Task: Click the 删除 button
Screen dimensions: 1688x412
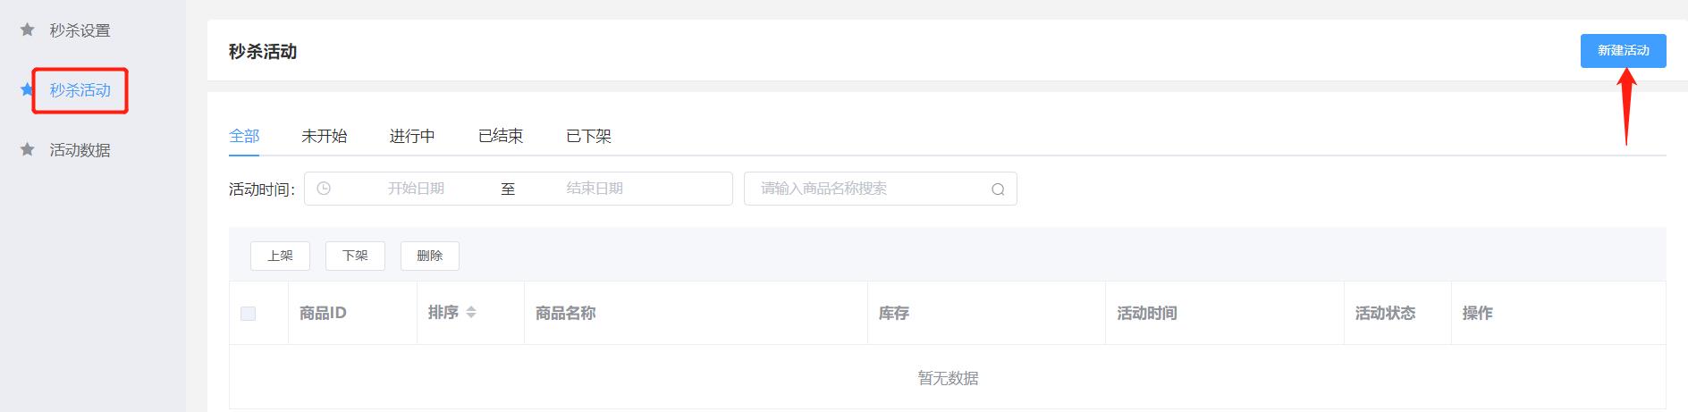Action: [430, 256]
